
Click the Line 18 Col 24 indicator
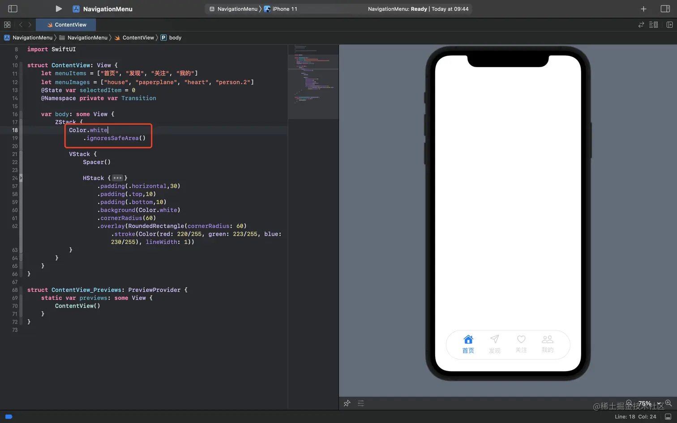(635, 417)
